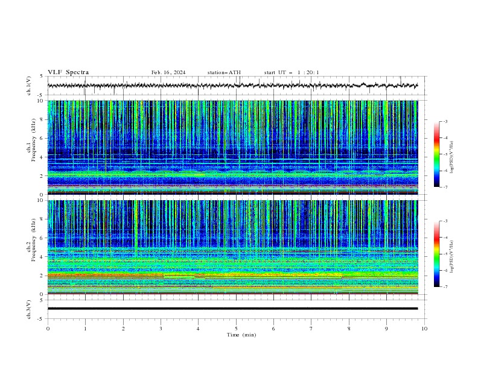Click the "VLF Spectra" plot title
Viewport: 478px width, 369px height.
[68, 72]
